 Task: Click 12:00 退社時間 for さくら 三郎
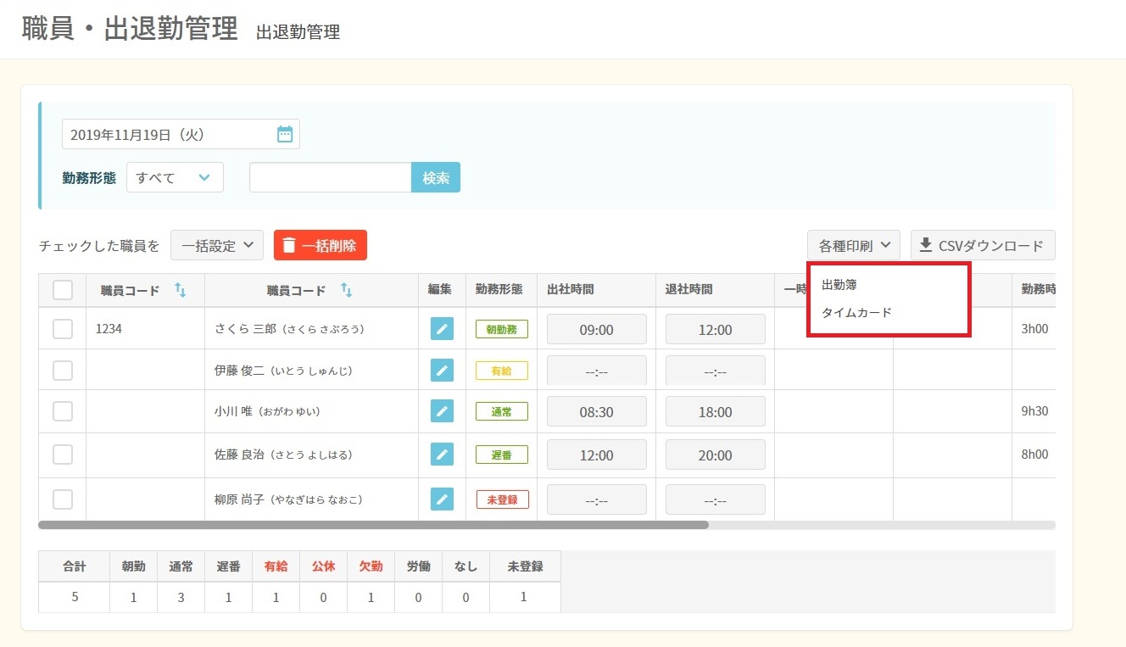716,329
